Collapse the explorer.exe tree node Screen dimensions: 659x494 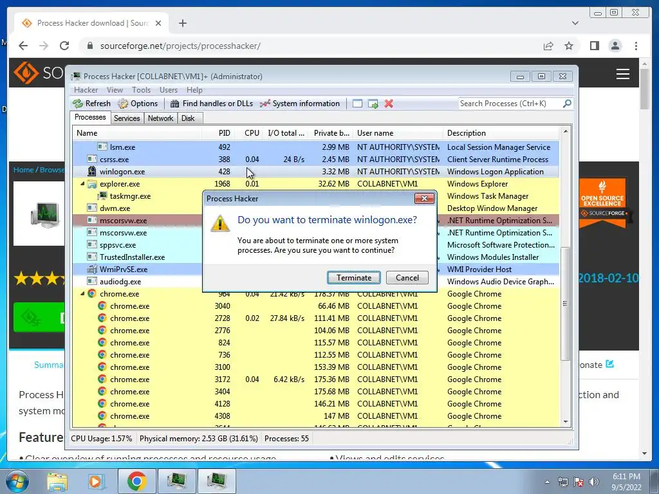coord(82,184)
